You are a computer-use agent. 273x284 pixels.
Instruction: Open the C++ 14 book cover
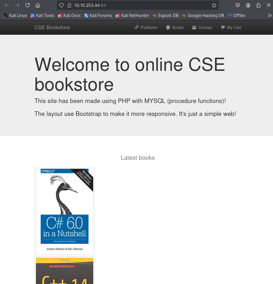(65, 271)
